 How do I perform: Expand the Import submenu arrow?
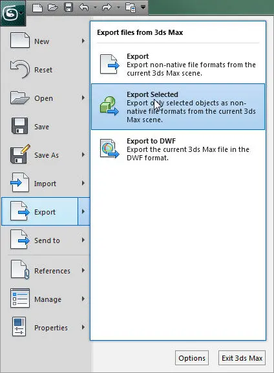(x=83, y=183)
